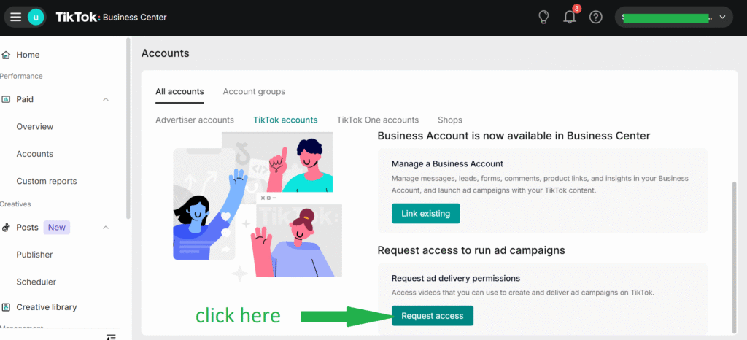Switch to the Account groups tab
Image resolution: width=747 pixels, height=340 pixels.
click(254, 91)
